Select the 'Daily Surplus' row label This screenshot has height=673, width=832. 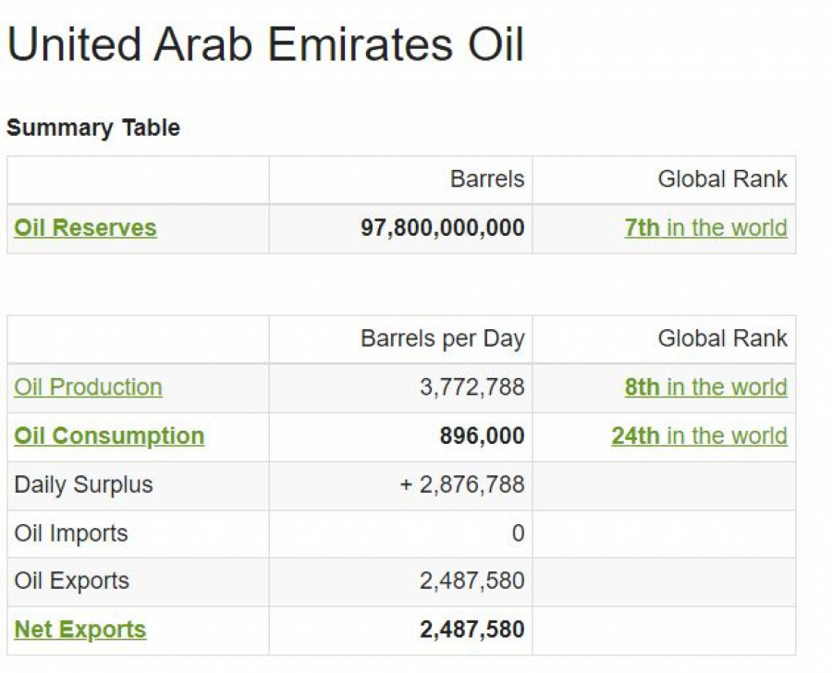coord(83,484)
